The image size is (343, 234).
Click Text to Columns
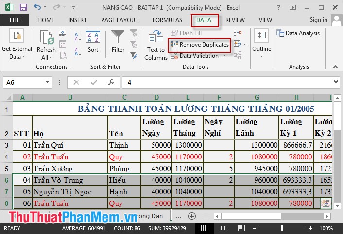click(x=156, y=45)
